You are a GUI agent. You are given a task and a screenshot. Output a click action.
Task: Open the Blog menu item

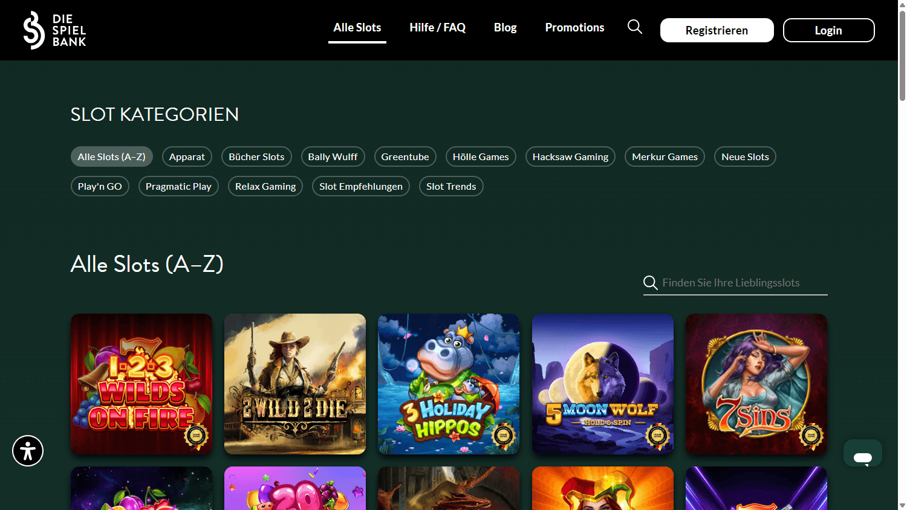point(506,28)
